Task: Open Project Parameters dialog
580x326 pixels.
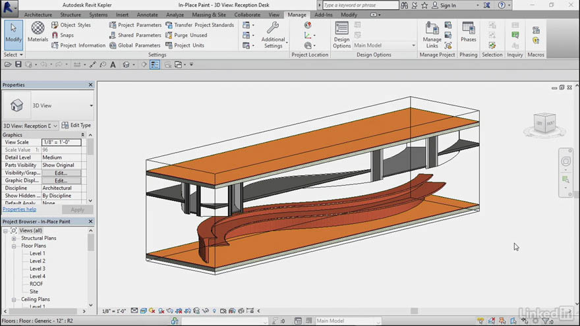Action: (x=135, y=25)
